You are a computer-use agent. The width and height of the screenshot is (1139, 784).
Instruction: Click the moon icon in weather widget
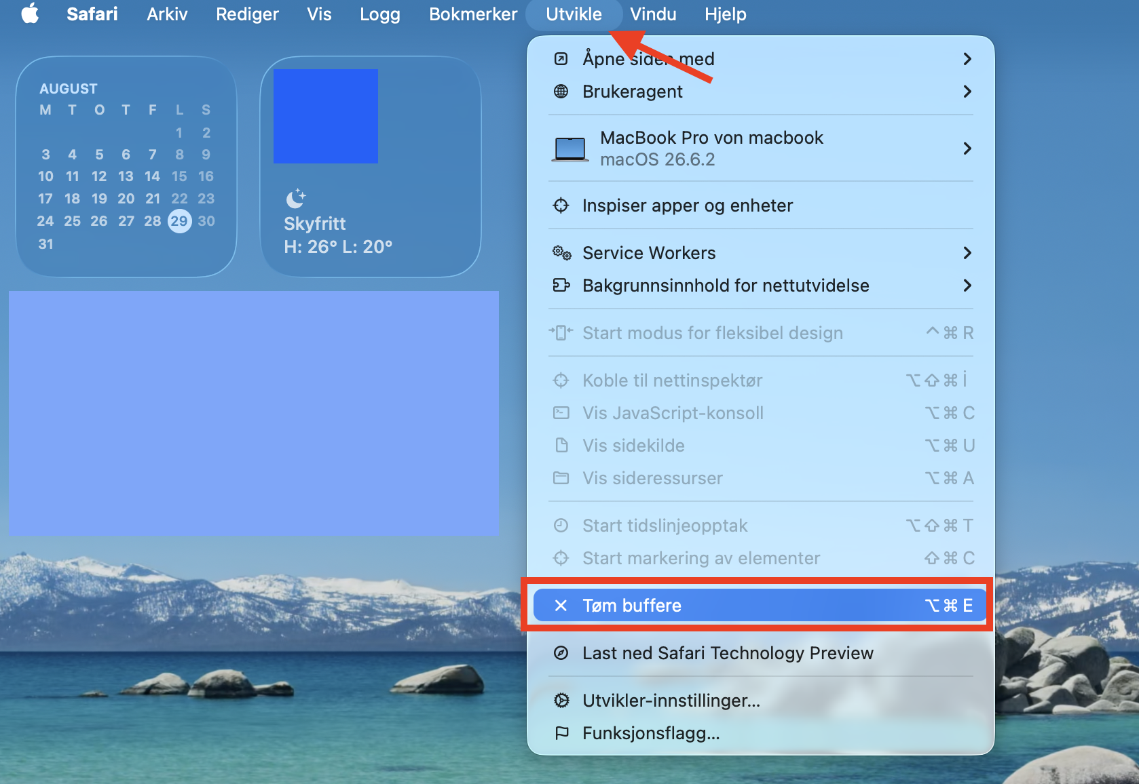click(x=296, y=198)
